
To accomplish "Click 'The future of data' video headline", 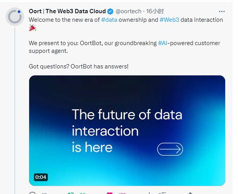I will (127, 115).
